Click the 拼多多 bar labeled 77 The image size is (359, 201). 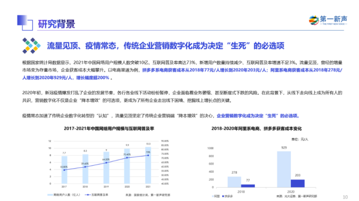pos(248,186)
